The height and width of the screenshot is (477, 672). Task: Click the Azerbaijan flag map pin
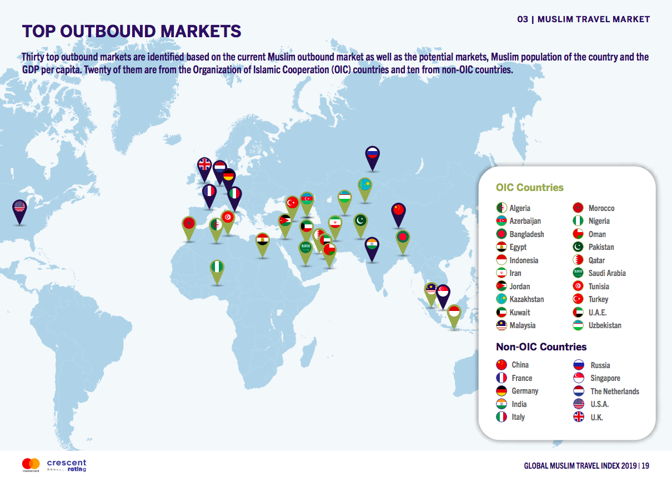tap(307, 204)
